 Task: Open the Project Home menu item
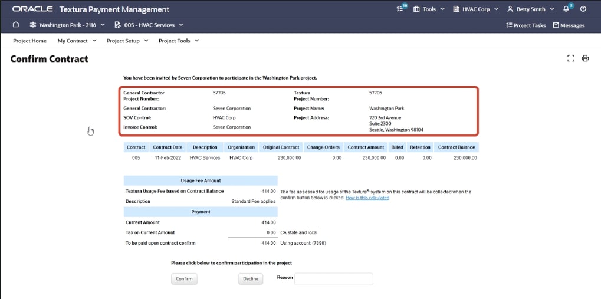tap(29, 41)
